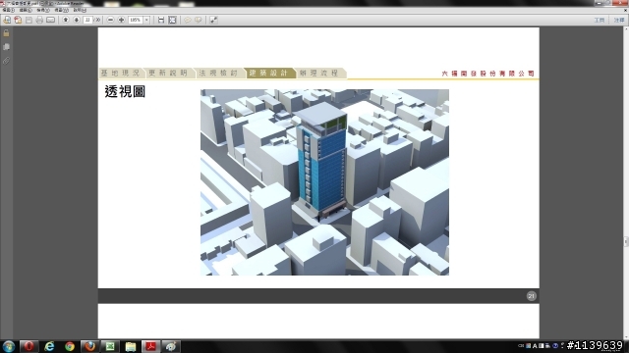Click the security lock icon in sidebar
This screenshot has width=629, height=353.
pyautogui.click(x=6, y=33)
